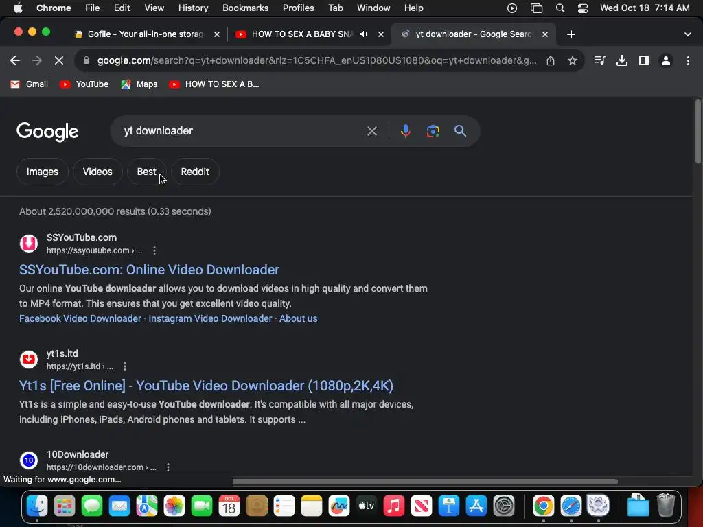This screenshot has width=703, height=527.
Task: Open Yt1s YouTube Video Downloader result
Action: (x=206, y=386)
